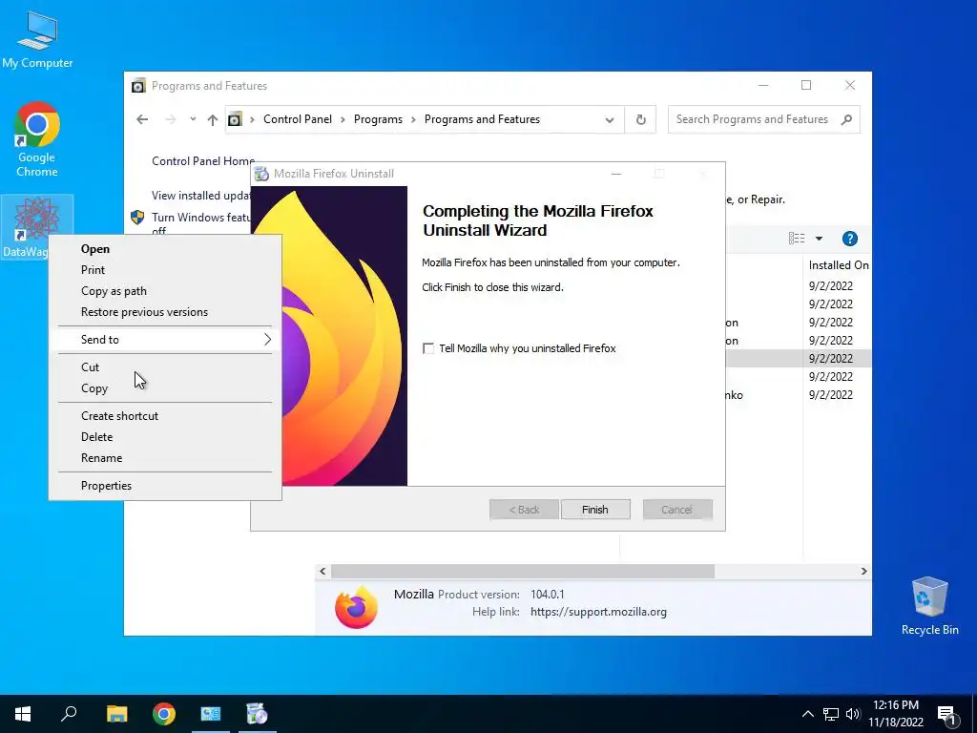
Task: Choose Open from context menu
Action: coord(165,249)
